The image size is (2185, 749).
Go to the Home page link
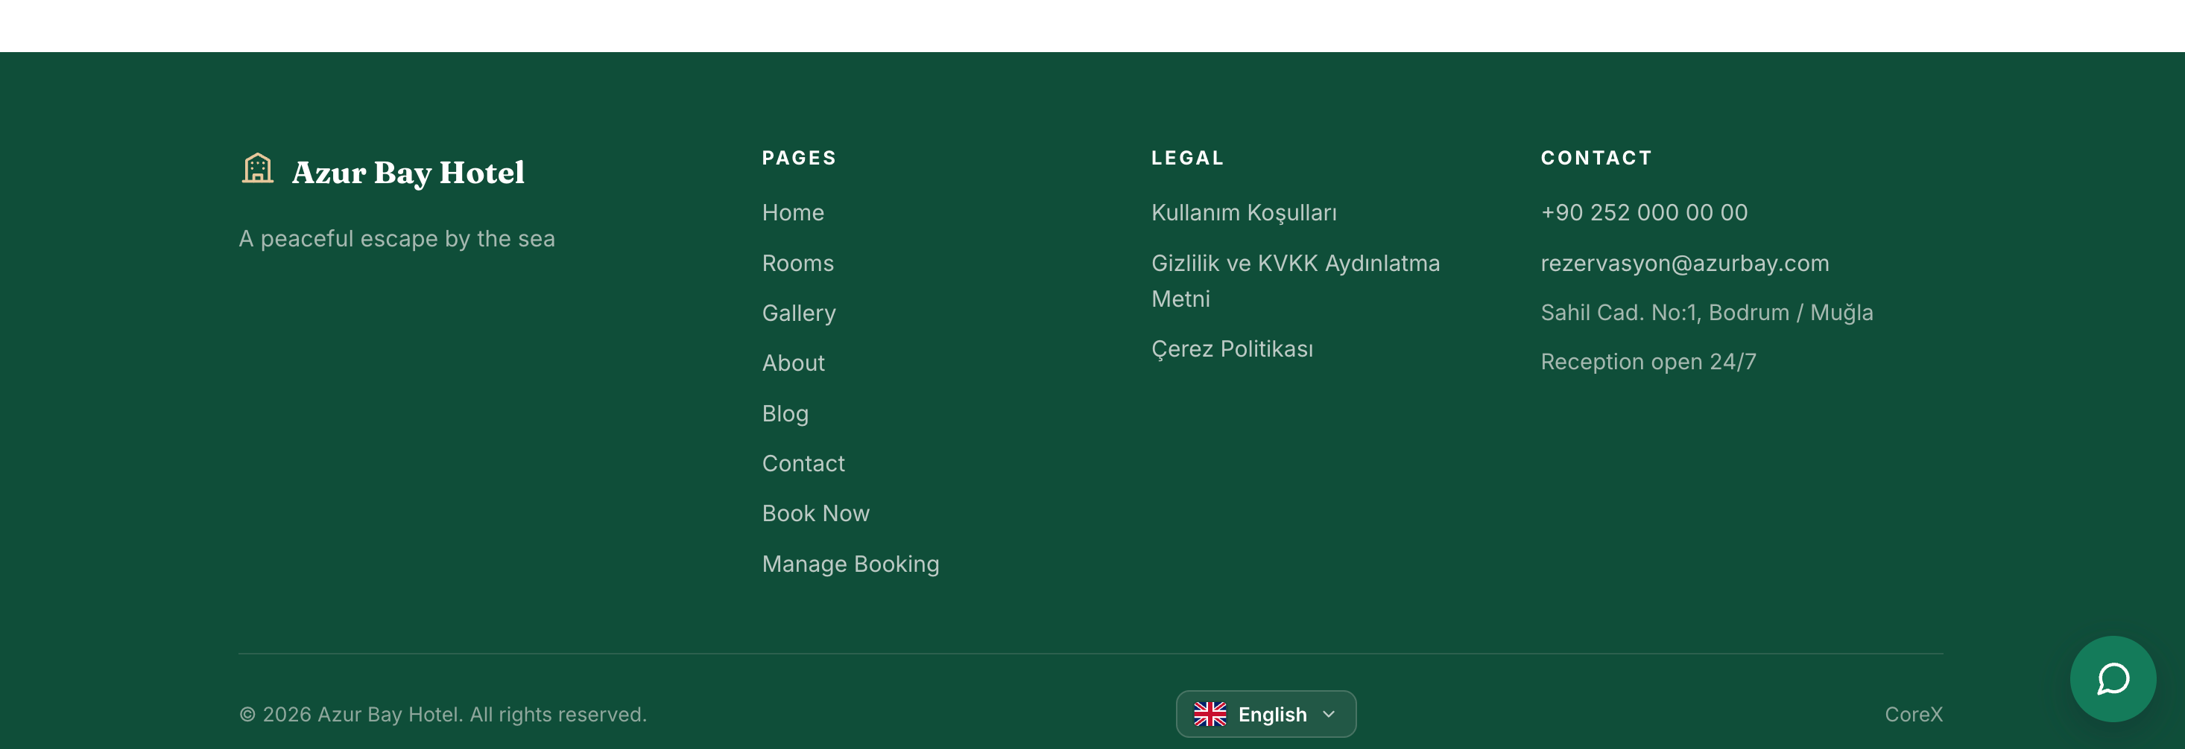[792, 213]
